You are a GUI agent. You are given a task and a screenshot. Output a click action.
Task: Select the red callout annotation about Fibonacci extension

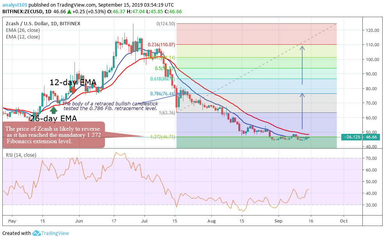pos(54,134)
